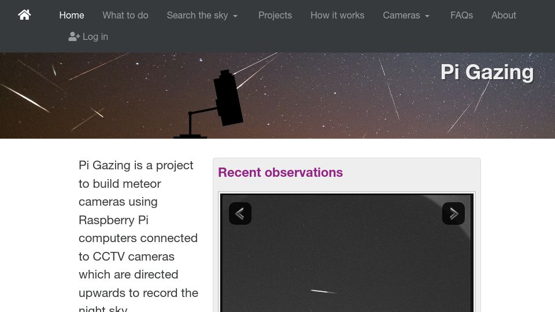Open the About page
This screenshot has width=555, height=312.
coord(504,15)
